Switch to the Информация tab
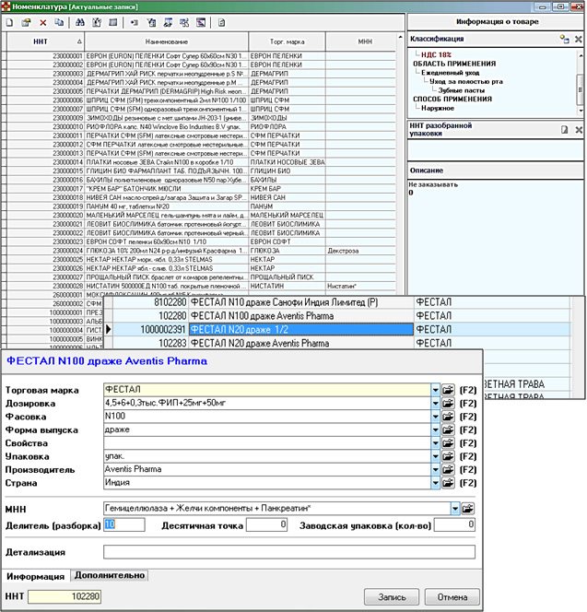 point(36,576)
